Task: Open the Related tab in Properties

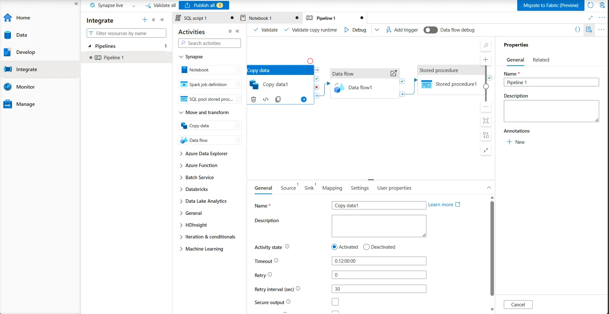Action: pyautogui.click(x=541, y=60)
